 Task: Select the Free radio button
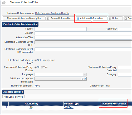click(x=48, y=60)
